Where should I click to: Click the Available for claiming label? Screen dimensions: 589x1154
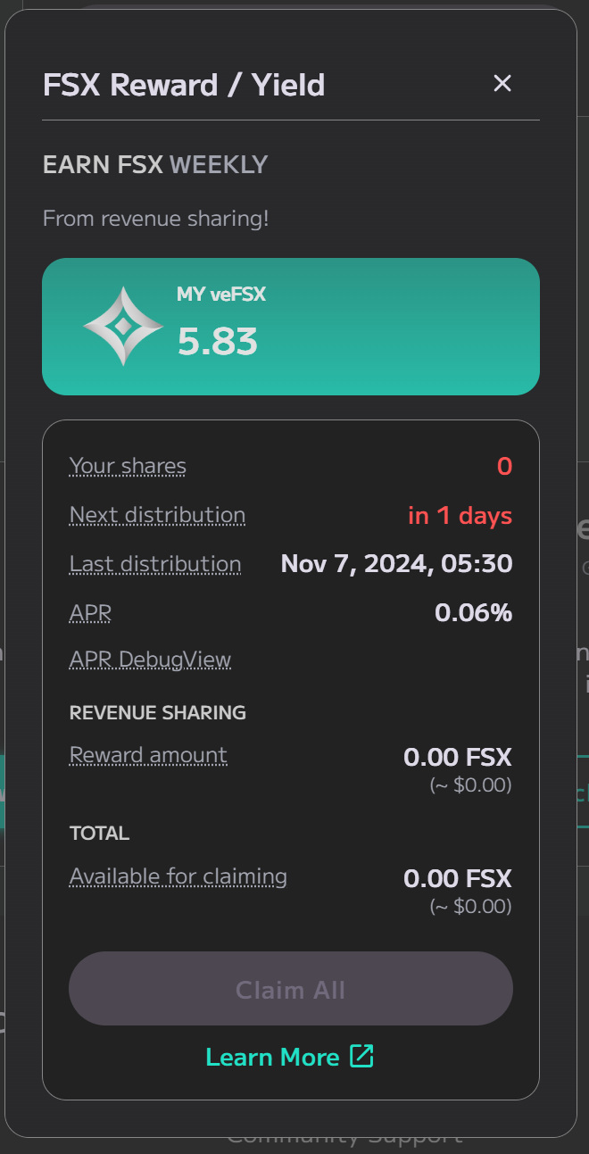click(x=178, y=876)
